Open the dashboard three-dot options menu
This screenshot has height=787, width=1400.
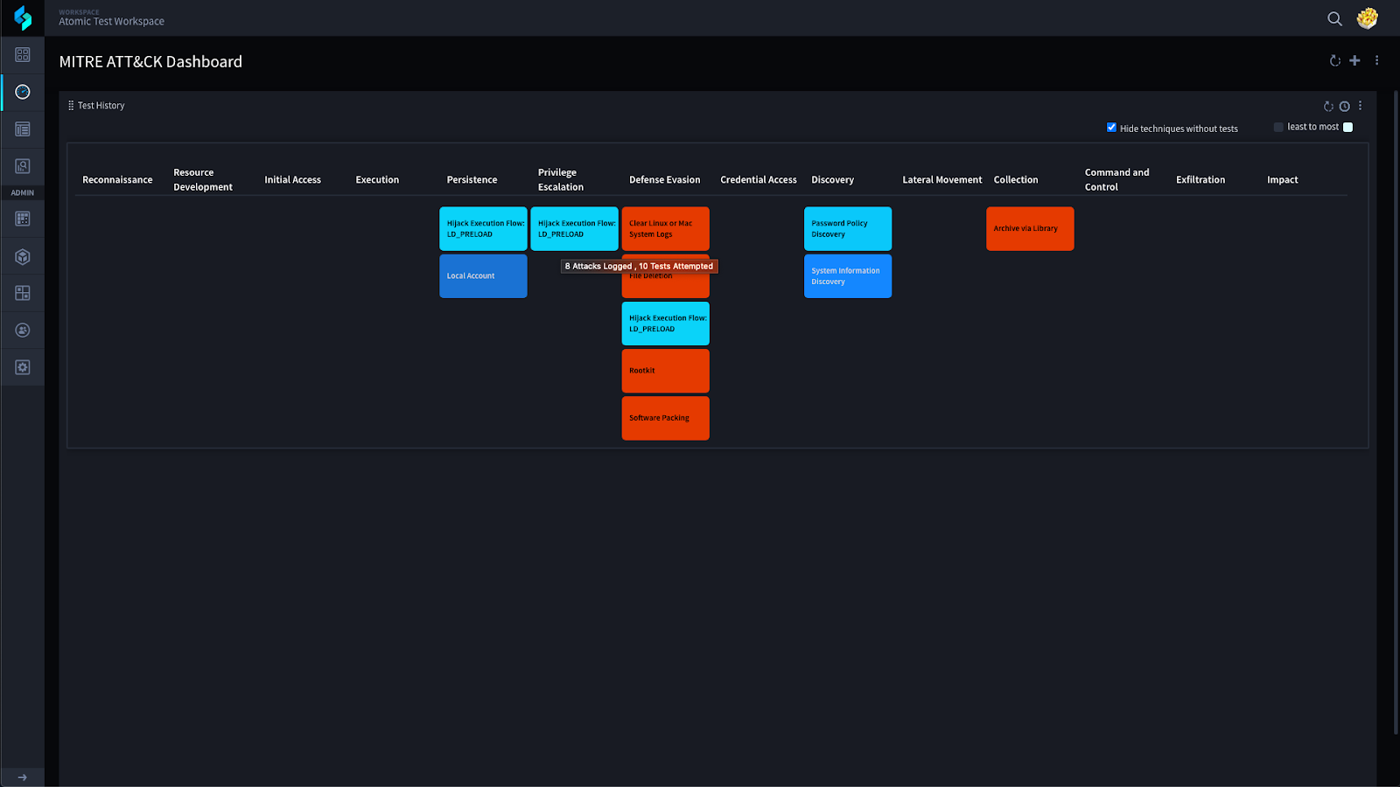point(1376,60)
